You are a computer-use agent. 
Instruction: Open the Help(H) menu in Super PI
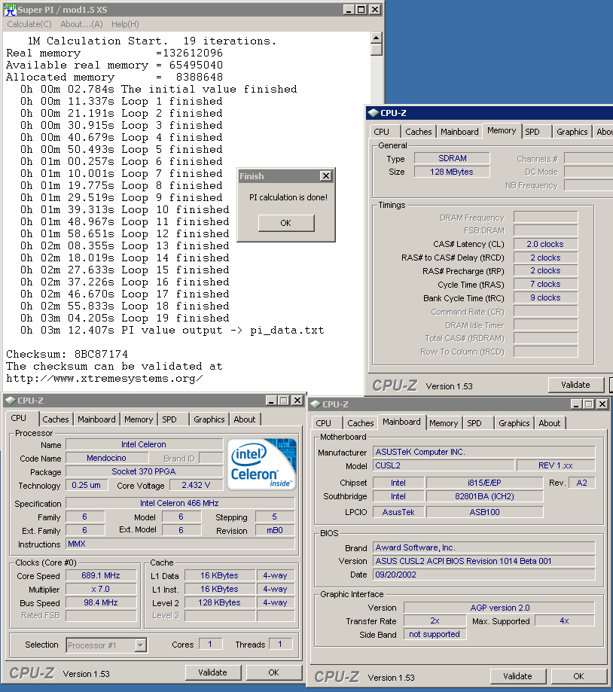click(125, 24)
